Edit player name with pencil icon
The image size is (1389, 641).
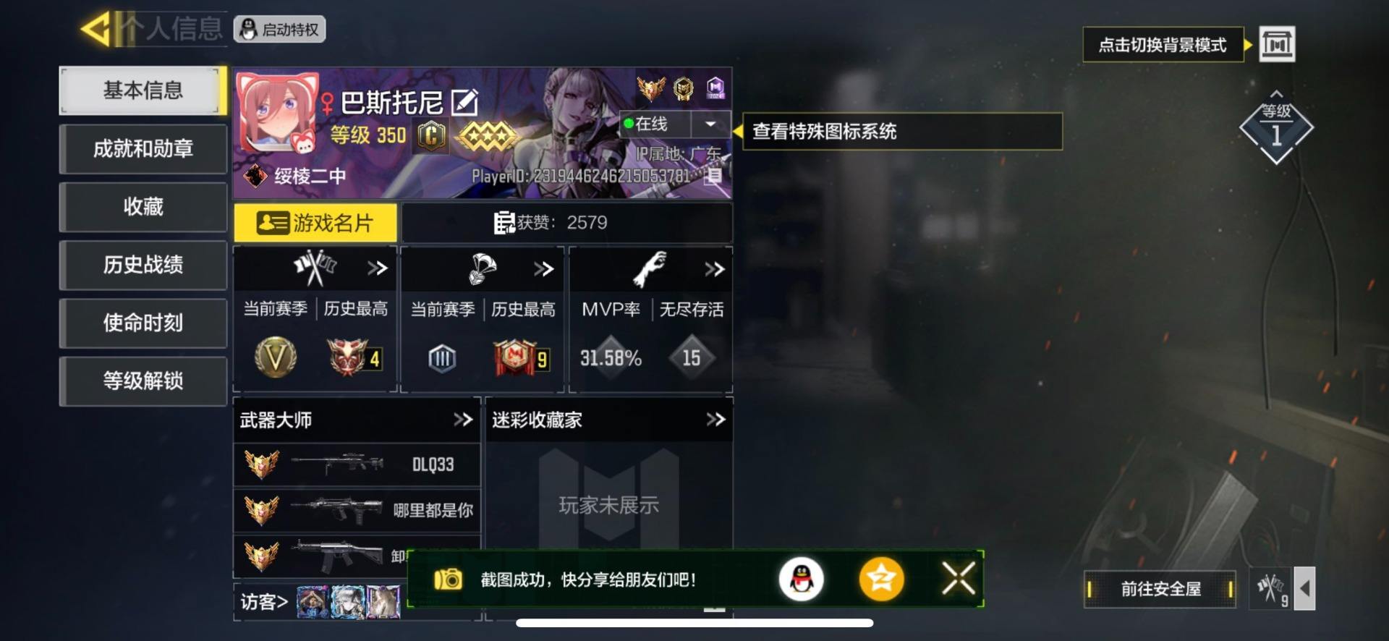point(464,103)
